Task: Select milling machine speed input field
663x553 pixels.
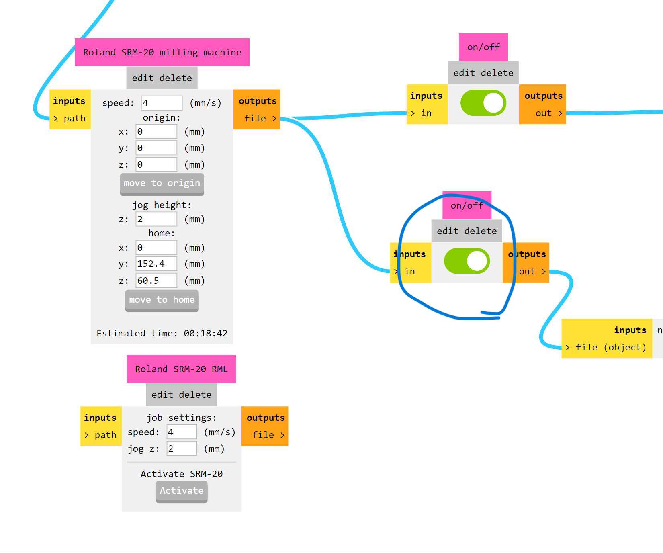Action: [x=162, y=103]
